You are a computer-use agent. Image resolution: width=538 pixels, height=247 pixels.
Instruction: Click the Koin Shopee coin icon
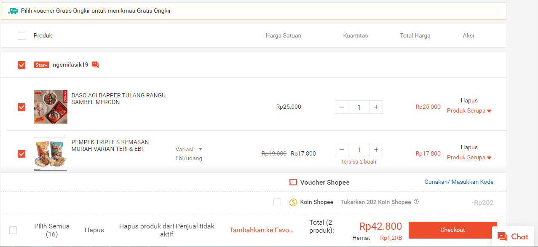click(x=293, y=202)
